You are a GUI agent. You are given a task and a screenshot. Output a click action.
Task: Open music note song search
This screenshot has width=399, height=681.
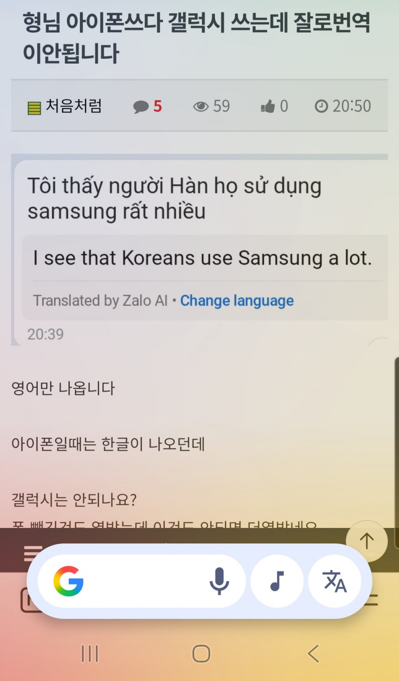pyautogui.click(x=277, y=581)
